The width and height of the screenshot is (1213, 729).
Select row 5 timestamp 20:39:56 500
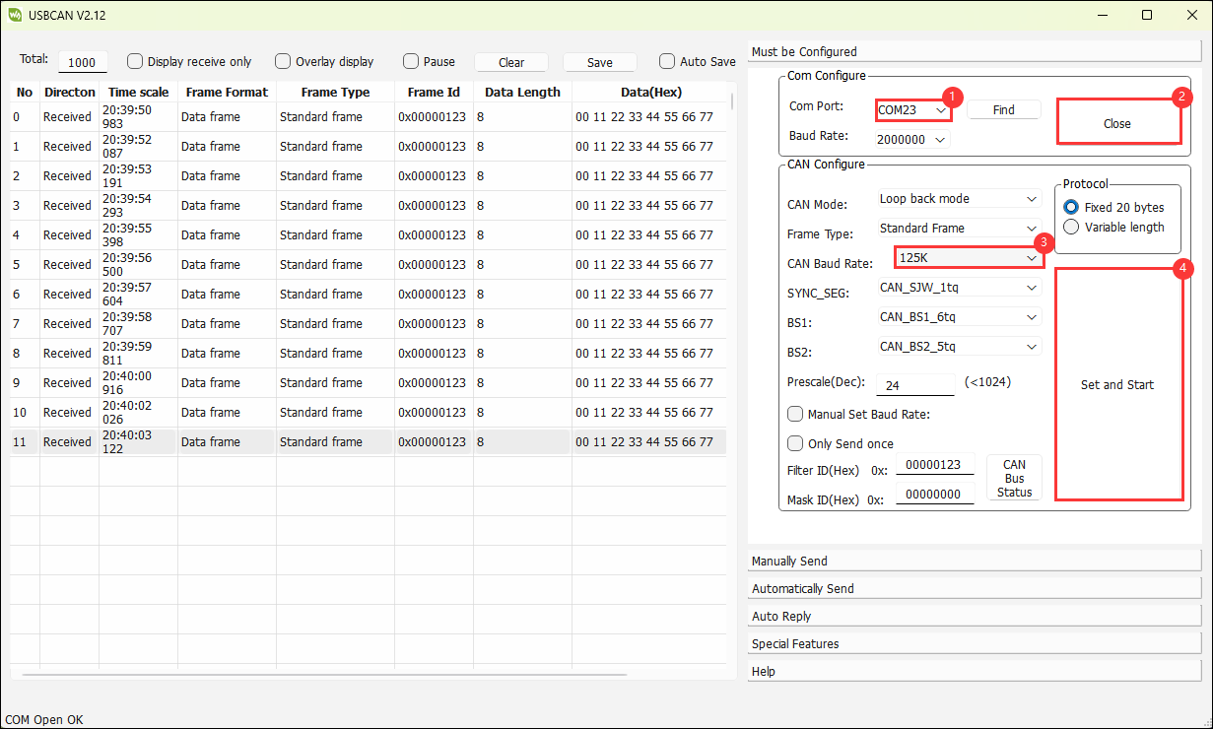(139, 265)
